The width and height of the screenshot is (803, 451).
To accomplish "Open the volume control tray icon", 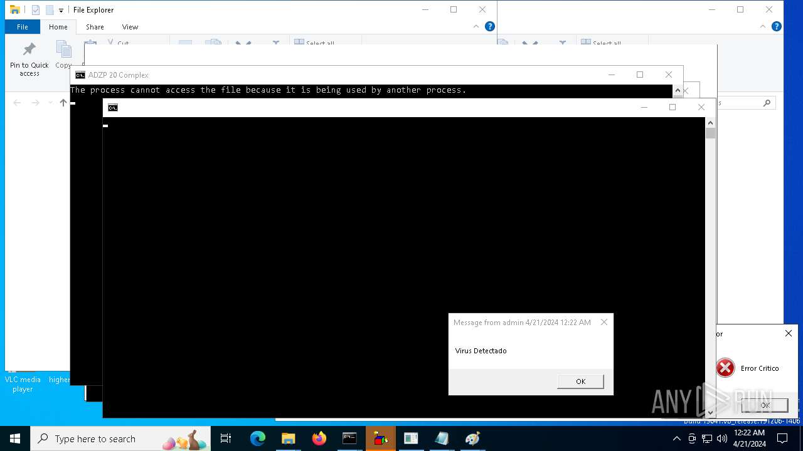I will click(722, 438).
